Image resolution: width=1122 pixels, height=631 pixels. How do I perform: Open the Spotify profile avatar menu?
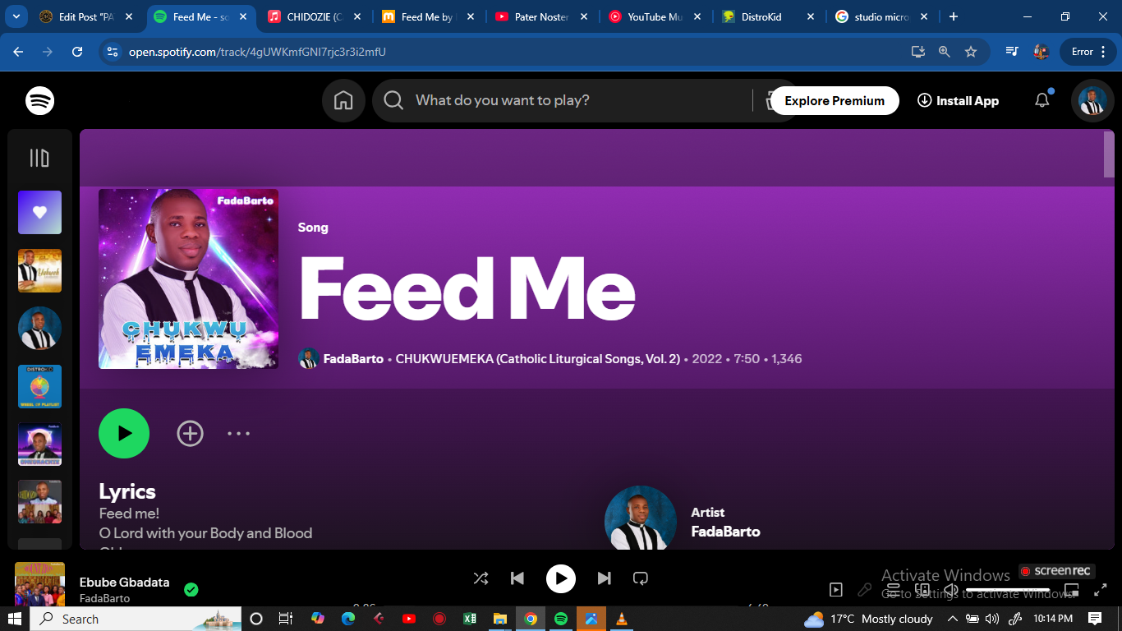[1092, 100]
